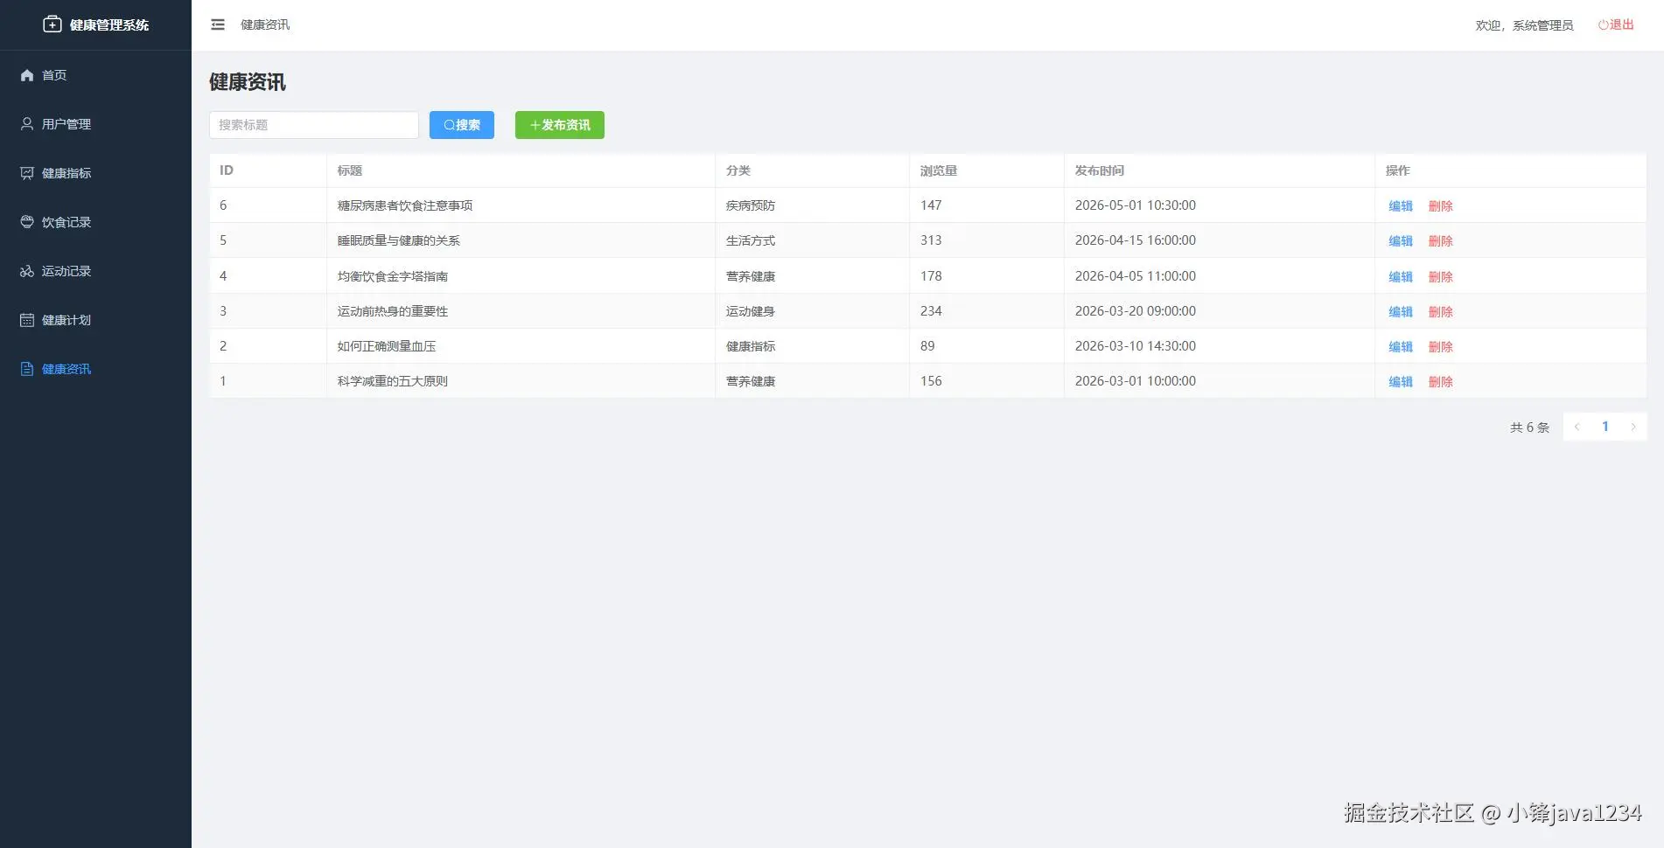The height and width of the screenshot is (848, 1664).
Task: Edit the 运动前热身的重要性 row
Action: (1401, 312)
